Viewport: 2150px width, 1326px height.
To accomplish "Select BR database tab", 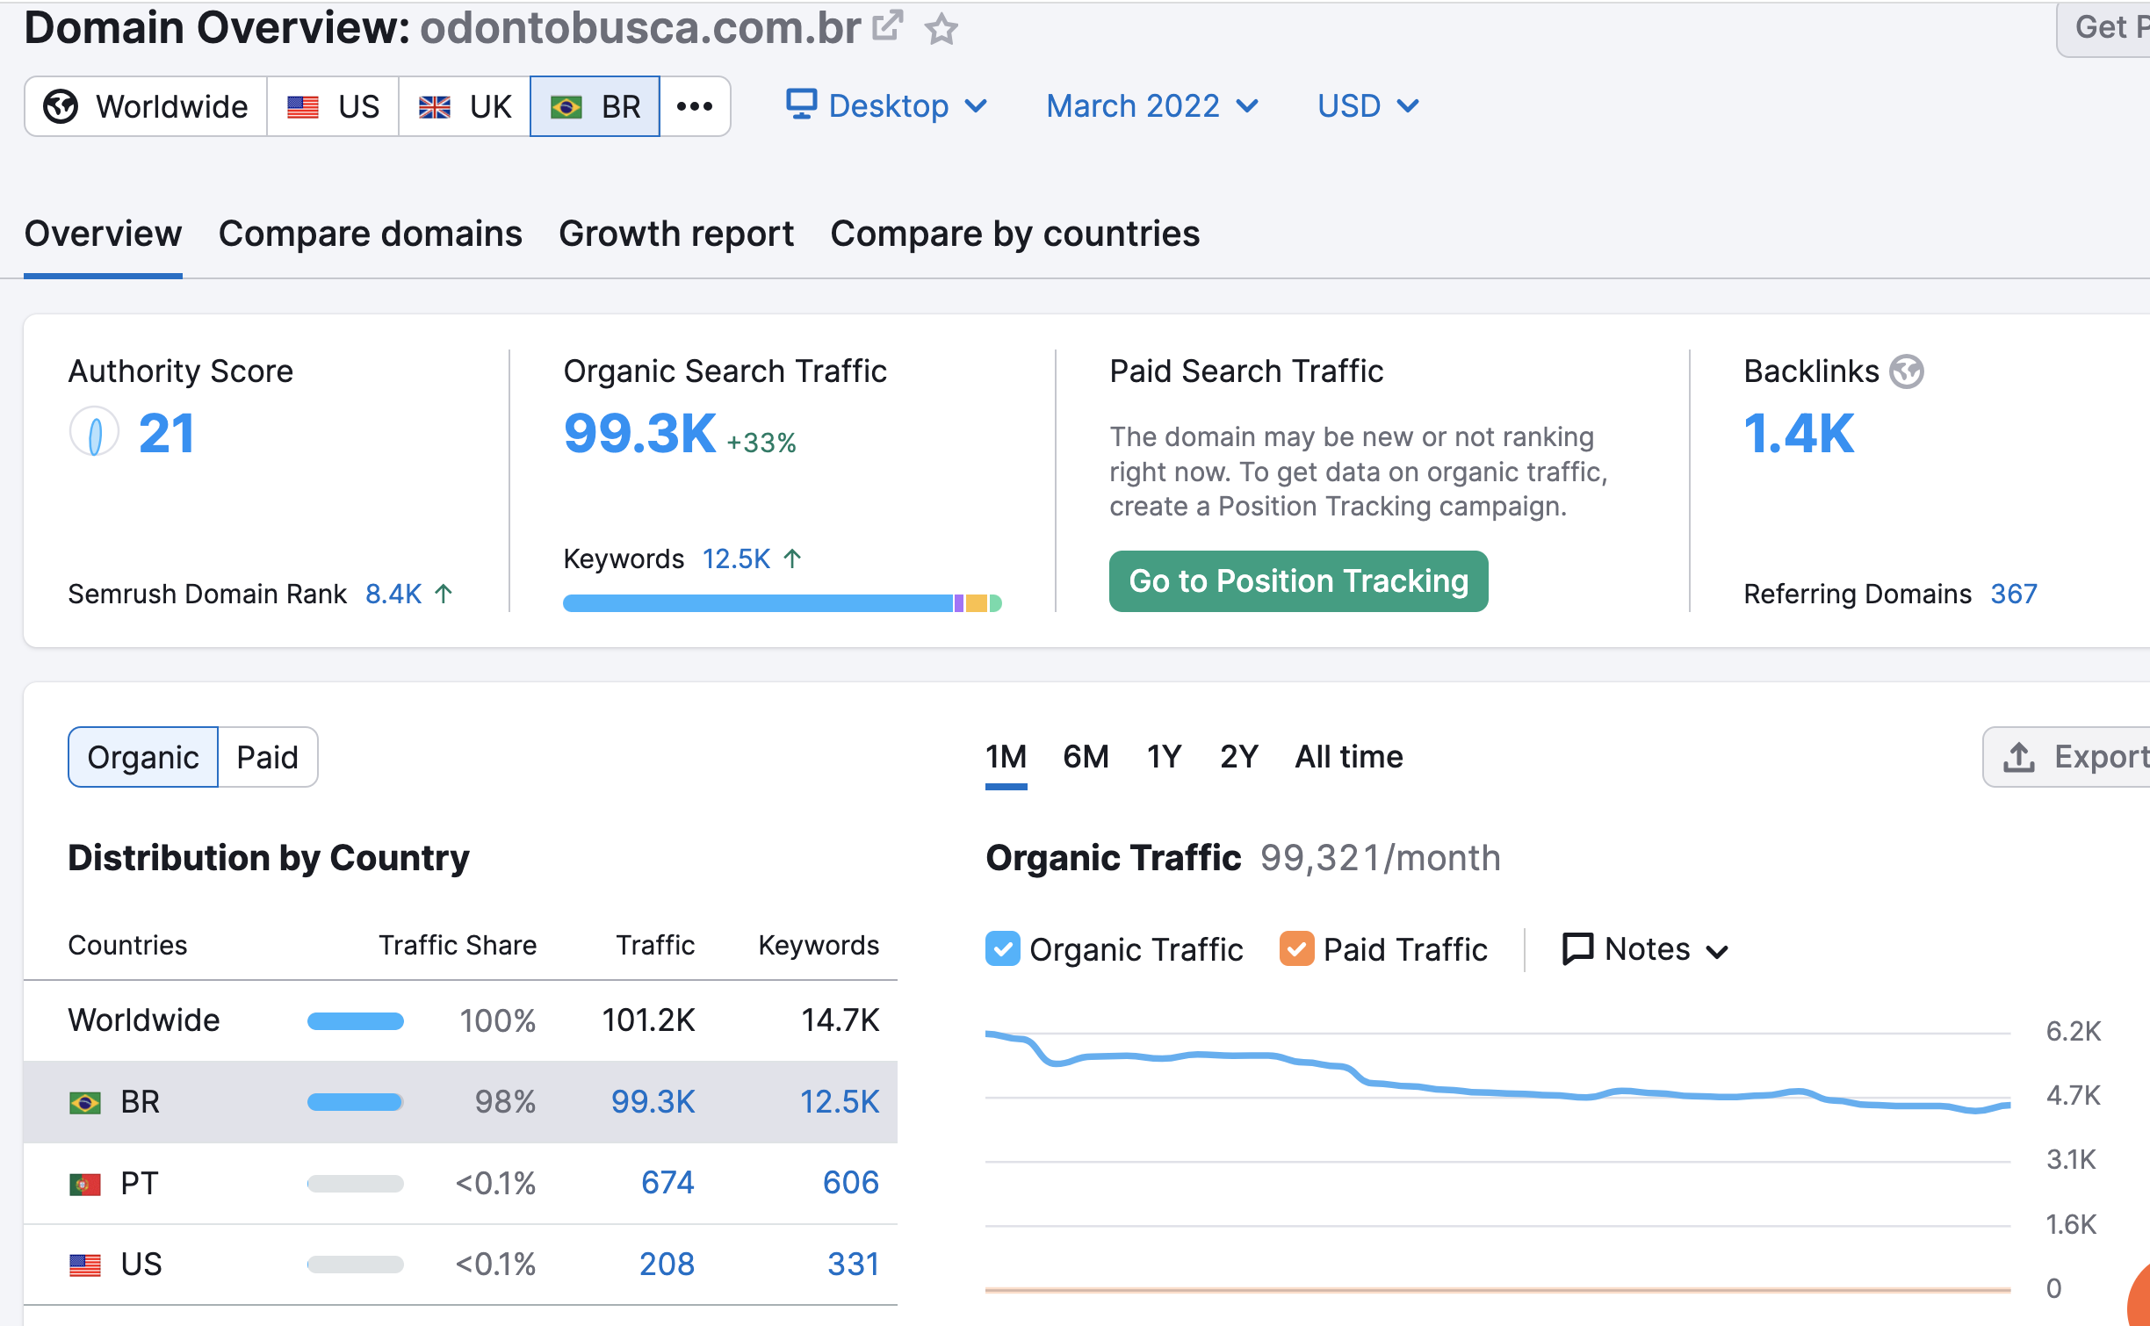I will click(595, 106).
